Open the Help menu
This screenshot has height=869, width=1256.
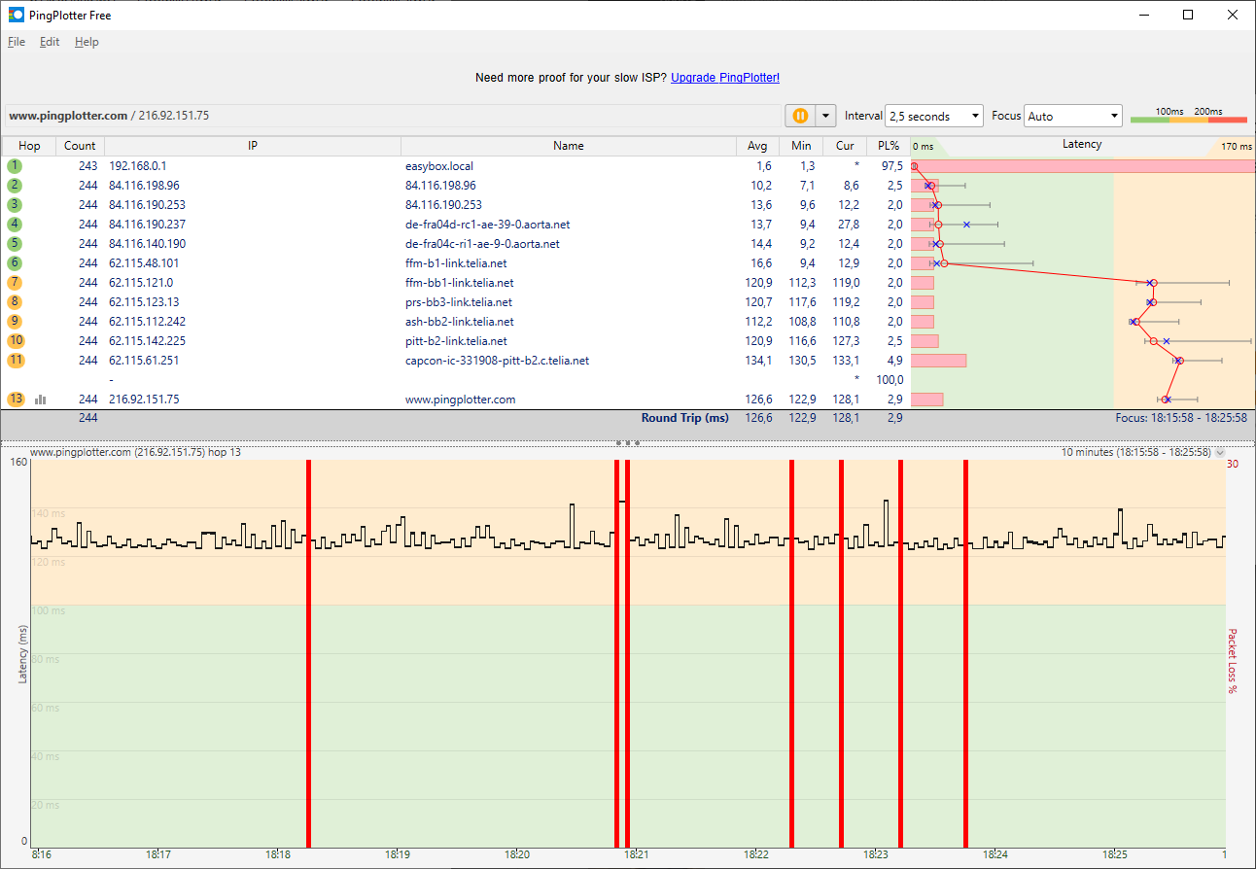coord(87,42)
